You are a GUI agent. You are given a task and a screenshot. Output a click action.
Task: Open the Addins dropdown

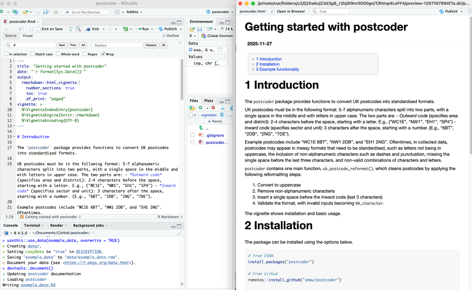tap(134, 12)
